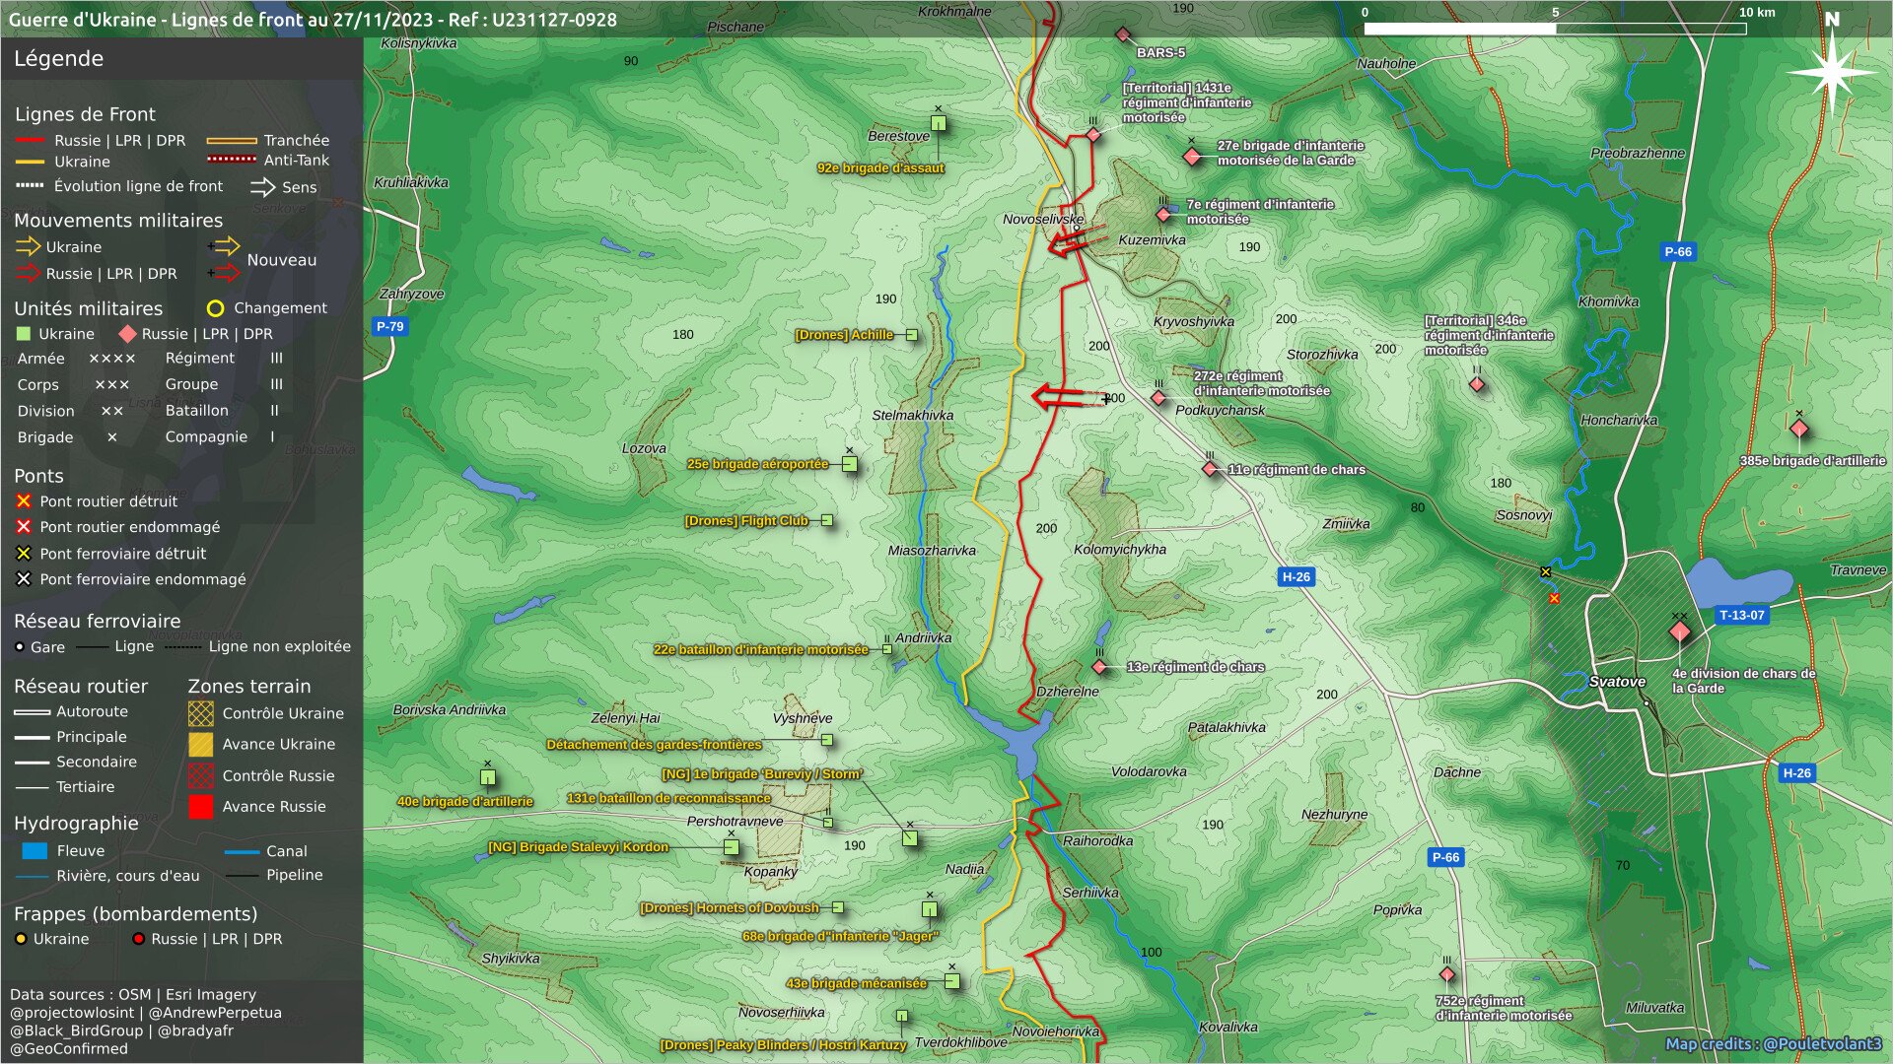Click the 27e brigade d'infanterie motorisée diamond
The image size is (1893, 1064).
(x=1192, y=157)
